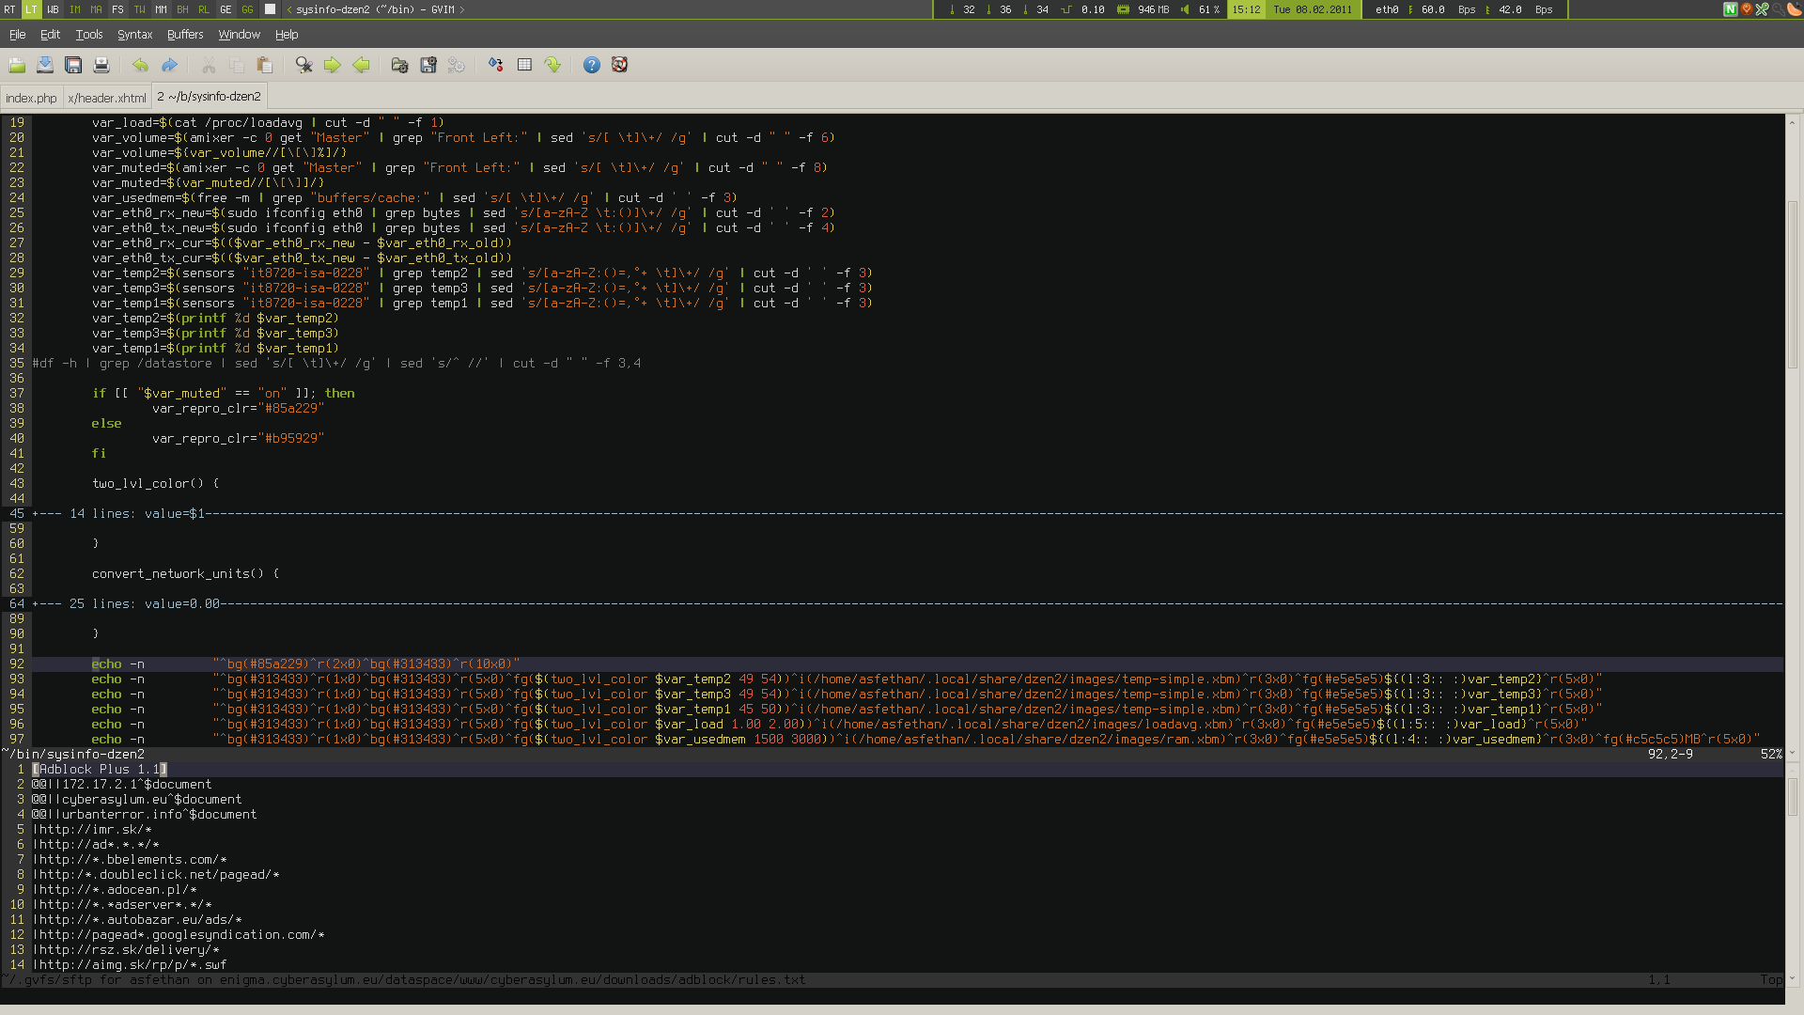
Task: Switch to workspace tag MM
Action: (161, 9)
